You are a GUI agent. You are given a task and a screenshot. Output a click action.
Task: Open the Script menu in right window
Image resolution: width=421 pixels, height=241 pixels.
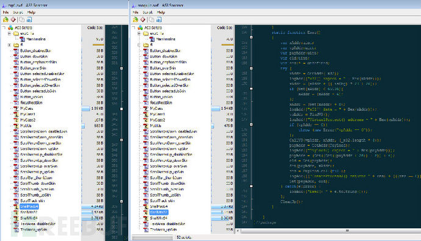point(148,12)
